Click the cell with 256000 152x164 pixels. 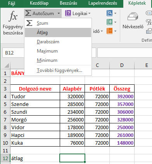click(72, 120)
